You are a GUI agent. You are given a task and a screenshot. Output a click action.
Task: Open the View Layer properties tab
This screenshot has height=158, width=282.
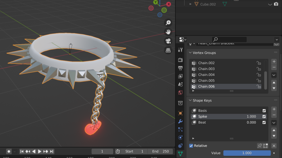click(180, 76)
